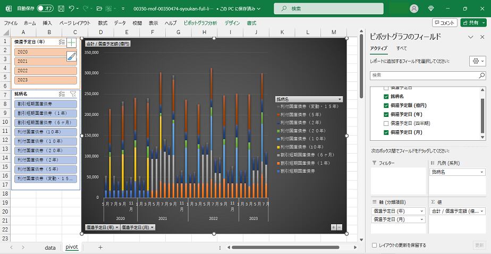Enable レイアウトの更新を保留する checkbox
This screenshot has height=254, width=491.
point(375,245)
